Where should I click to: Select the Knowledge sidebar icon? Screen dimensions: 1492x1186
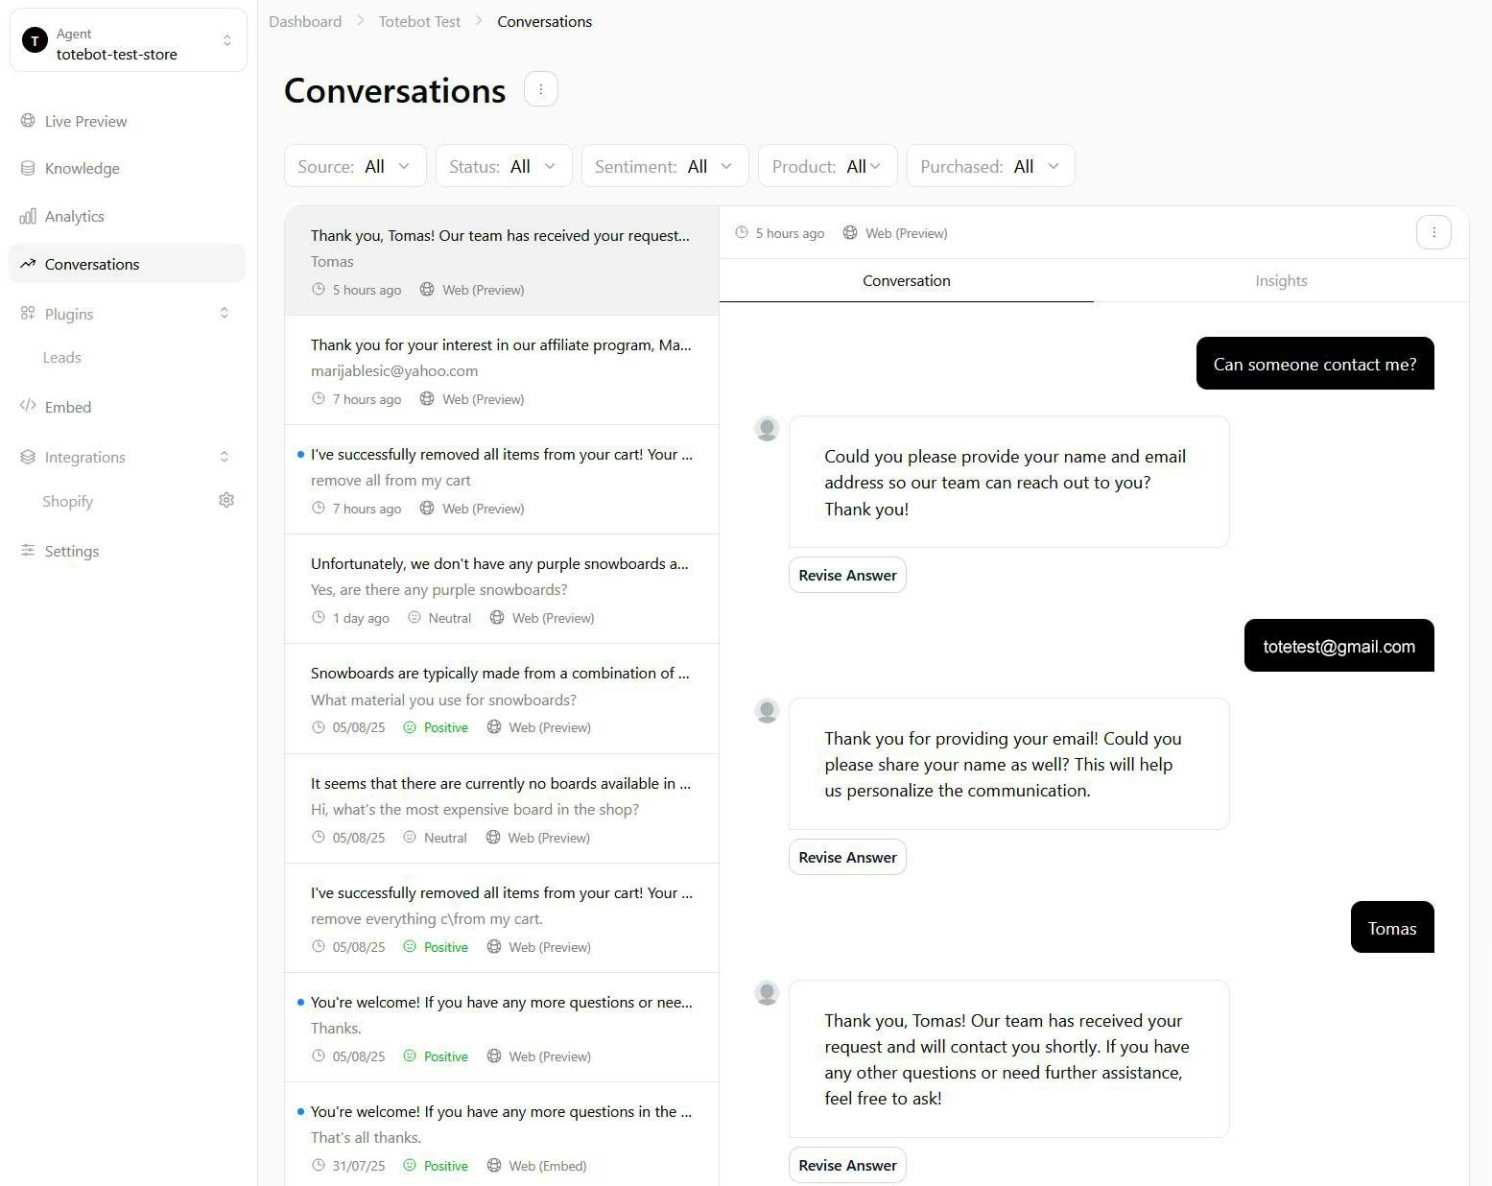28,168
